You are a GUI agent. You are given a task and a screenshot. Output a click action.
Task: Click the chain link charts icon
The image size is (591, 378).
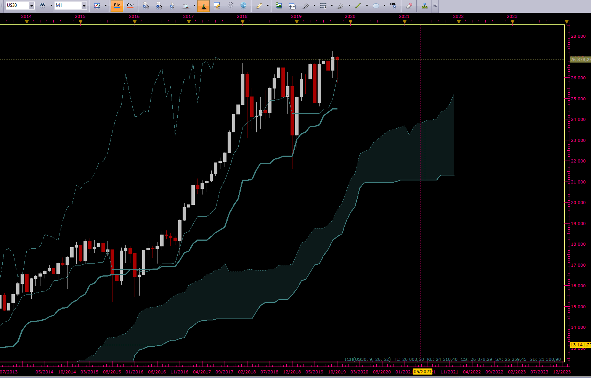click(x=42, y=5)
